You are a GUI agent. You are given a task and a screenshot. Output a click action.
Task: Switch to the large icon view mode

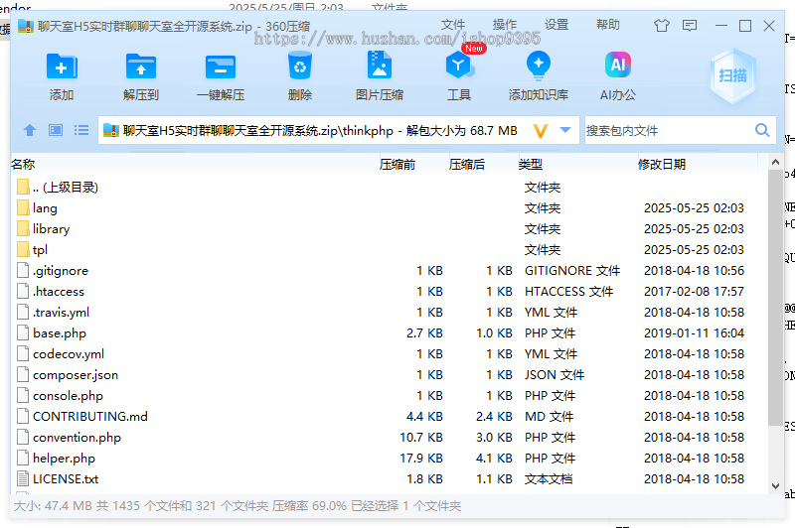coord(56,131)
